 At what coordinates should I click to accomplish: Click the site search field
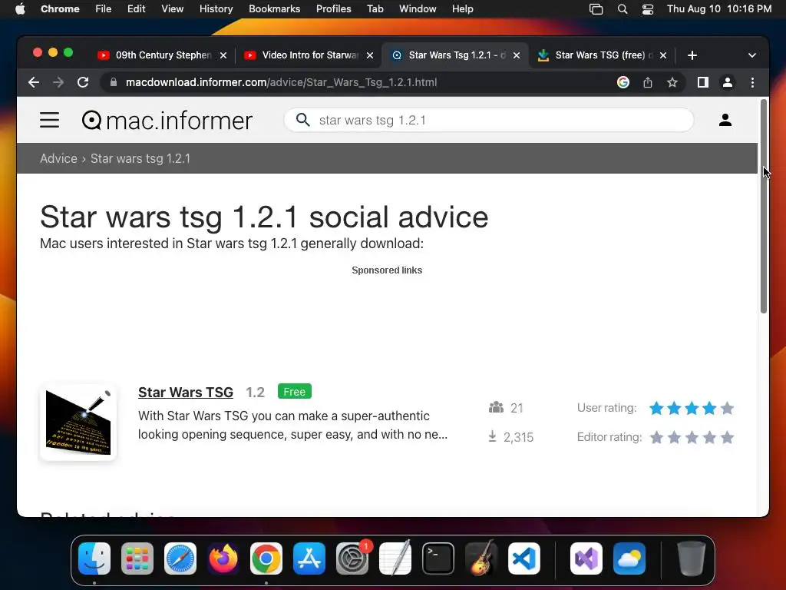tap(489, 120)
